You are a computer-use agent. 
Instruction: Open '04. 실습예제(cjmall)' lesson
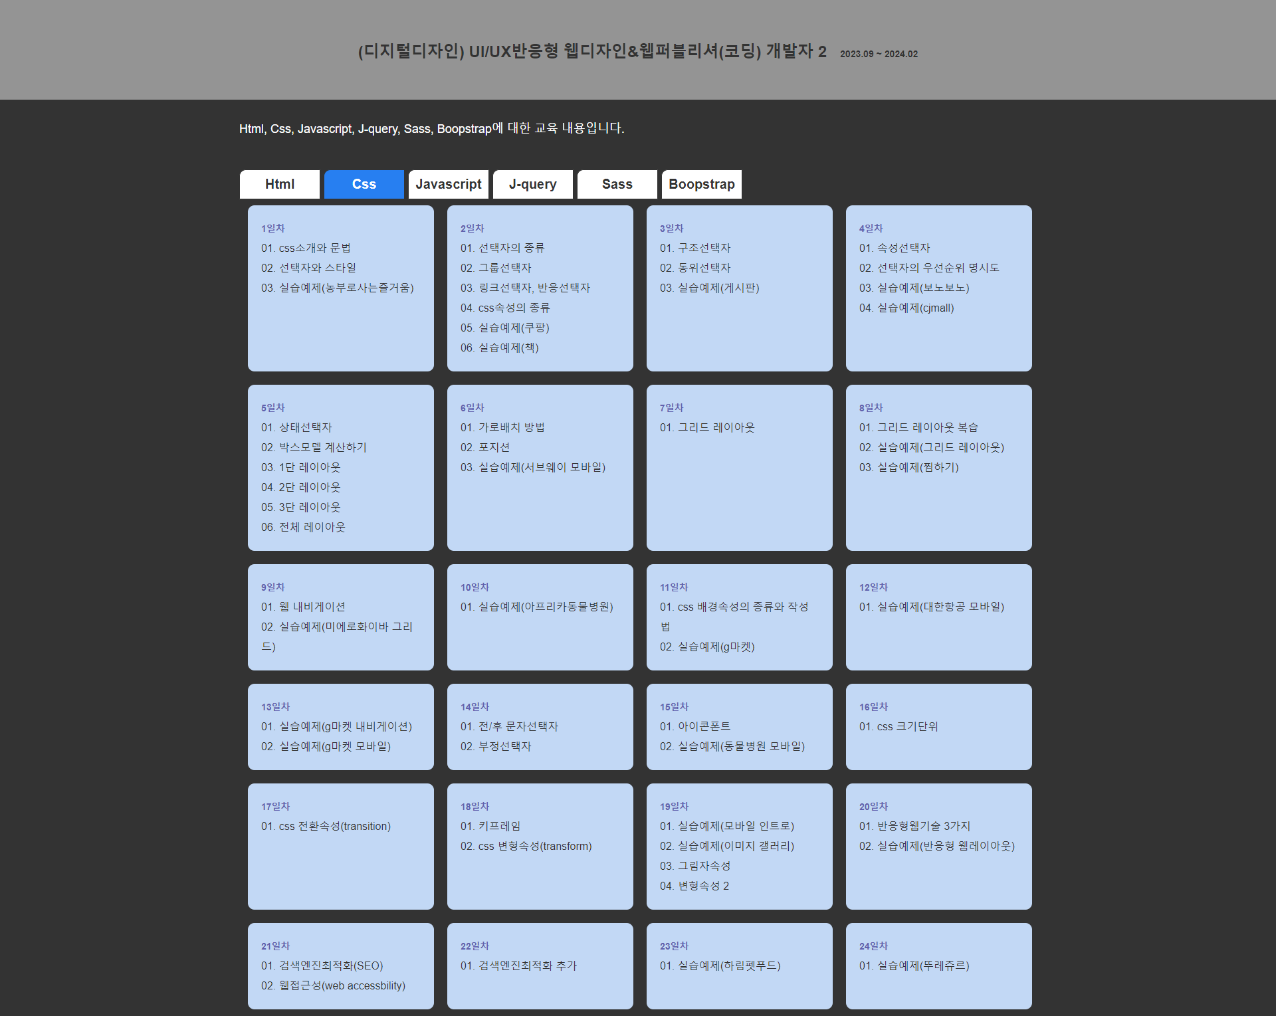(x=906, y=308)
